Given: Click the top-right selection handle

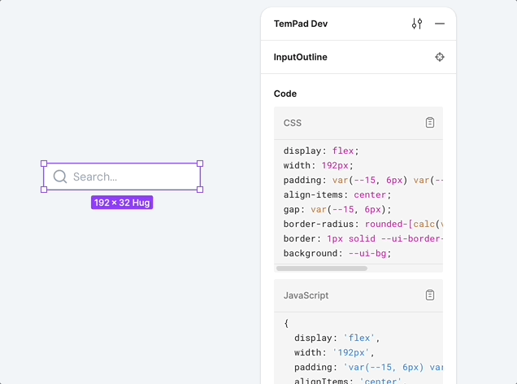Looking at the screenshot, I should click(x=200, y=164).
